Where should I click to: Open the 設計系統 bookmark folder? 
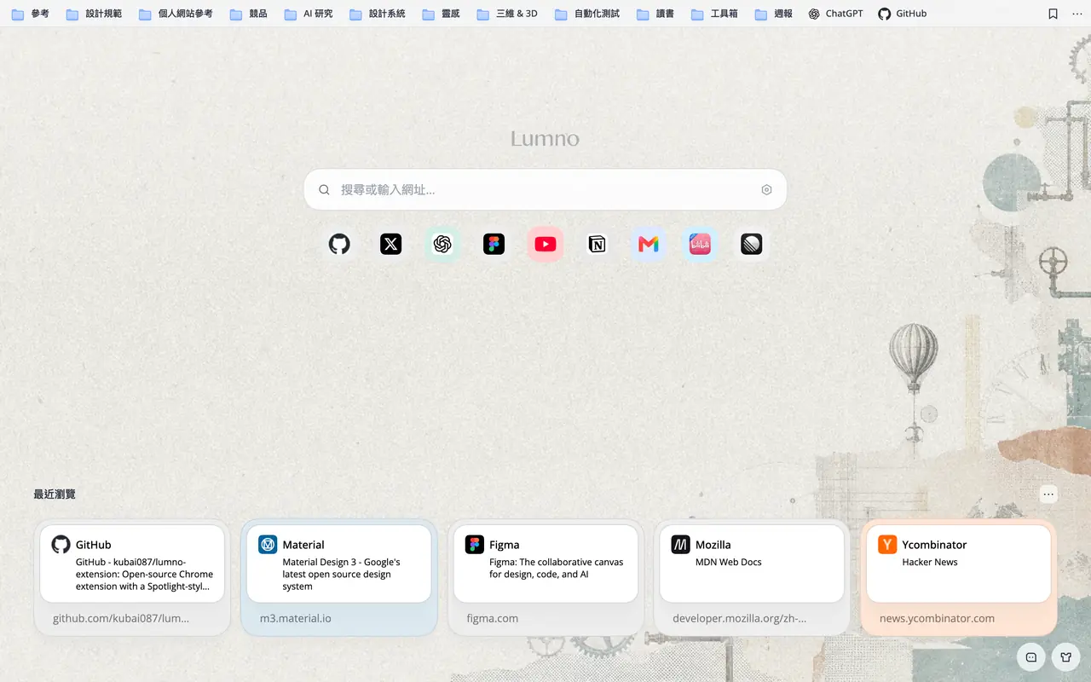pos(378,14)
